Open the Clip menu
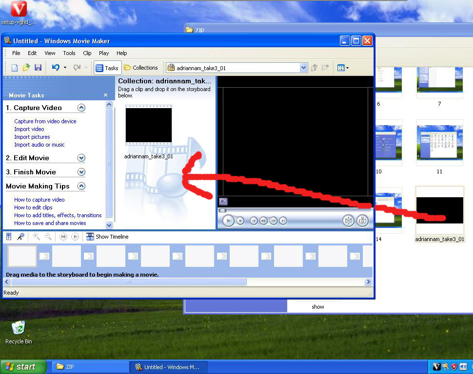 pos(87,53)
